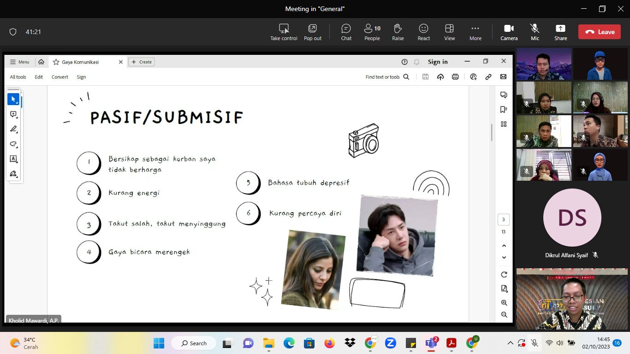The image size is (630, 354).
Task: Open the Acrobat Menu hamburger
Action: point(19,62)
